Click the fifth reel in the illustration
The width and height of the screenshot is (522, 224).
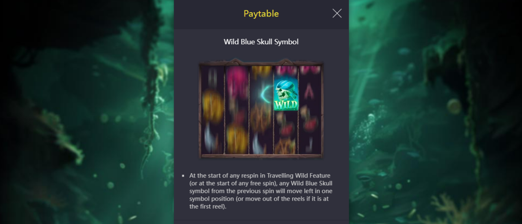[310, 110]
